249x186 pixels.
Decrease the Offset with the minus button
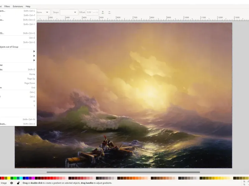coord(94,12)
